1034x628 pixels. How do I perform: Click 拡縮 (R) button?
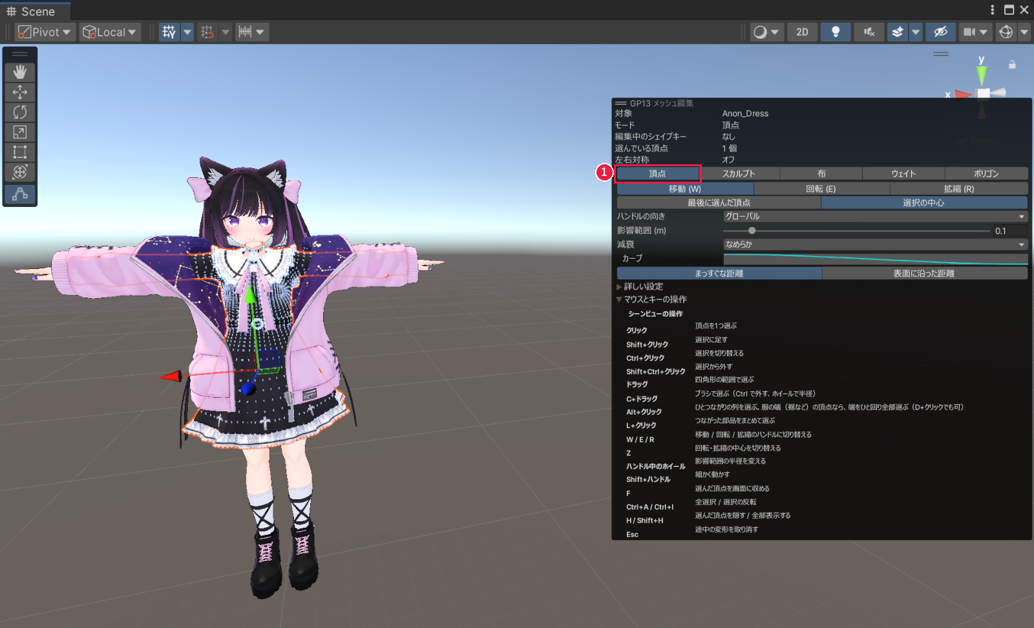pyautogui.click(x=959, y=189)
